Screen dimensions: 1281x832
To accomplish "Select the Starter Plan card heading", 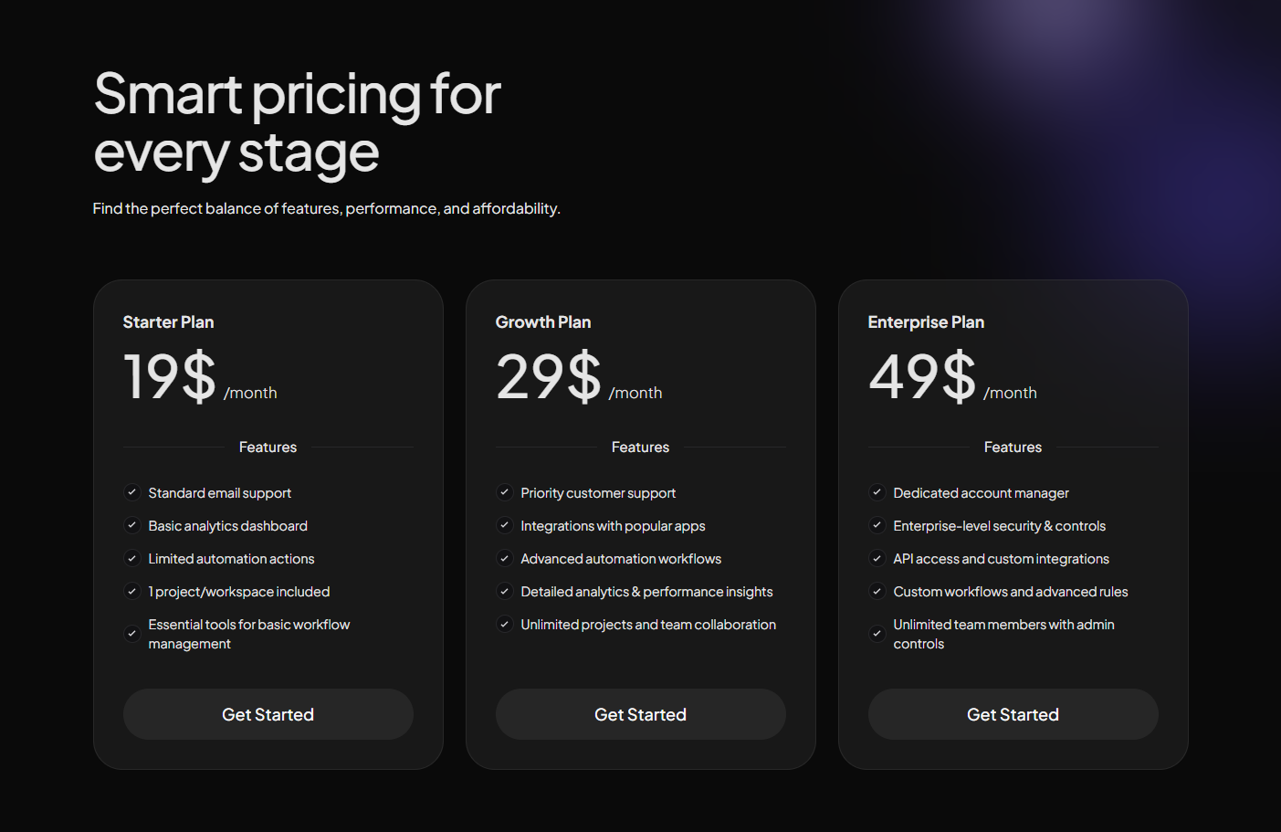I will click(168, 321).
